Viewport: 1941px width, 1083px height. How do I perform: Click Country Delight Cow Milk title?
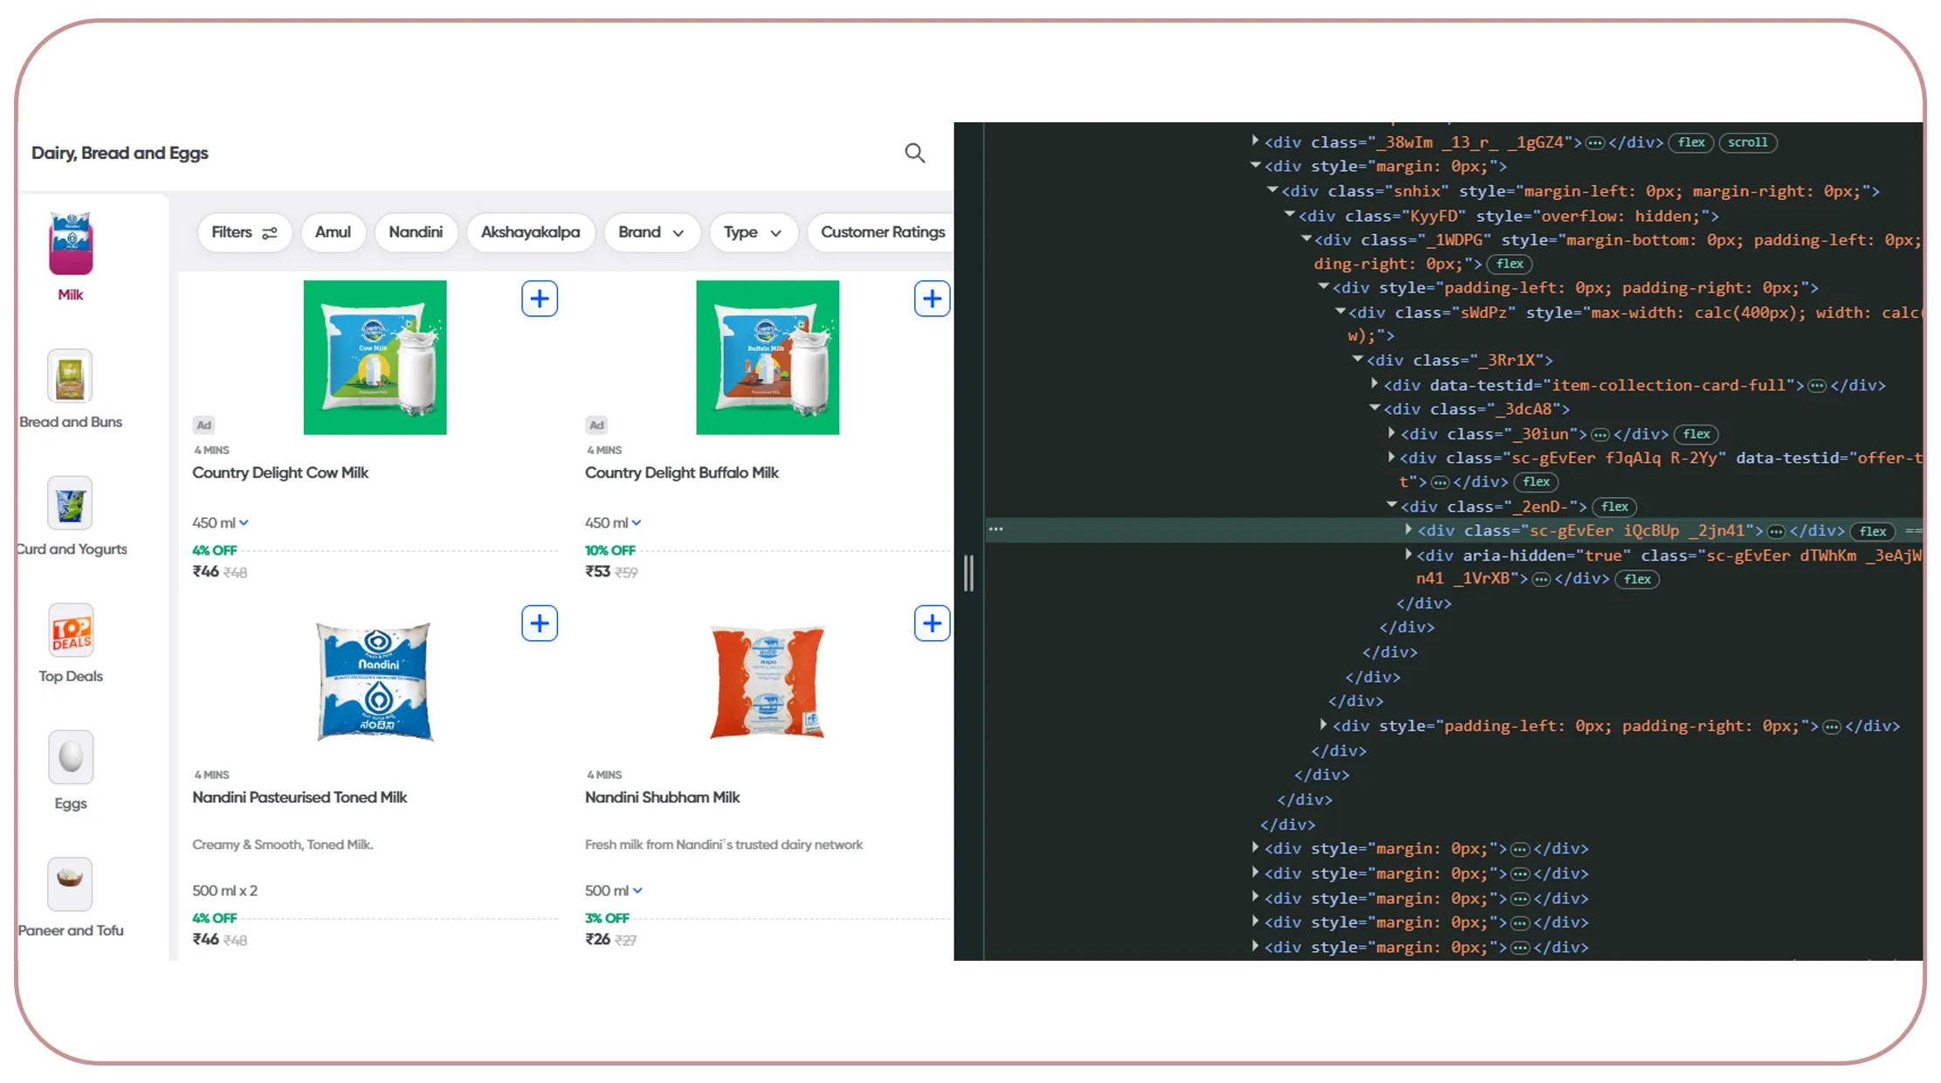(x=280, y=473)
